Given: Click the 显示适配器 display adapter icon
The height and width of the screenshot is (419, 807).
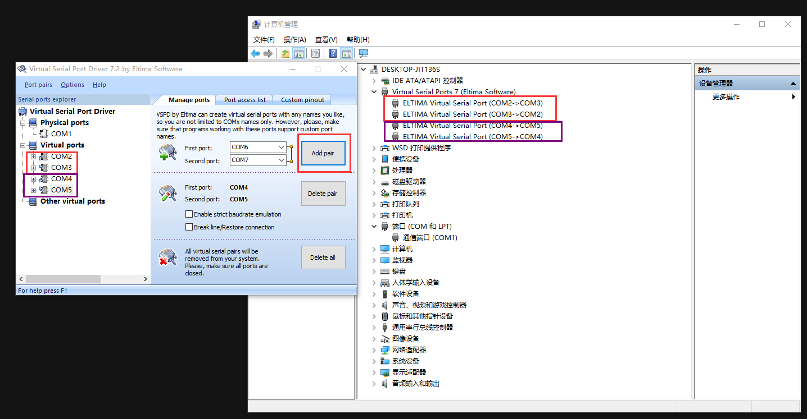Looking at the screenshot, I should 385,372.
